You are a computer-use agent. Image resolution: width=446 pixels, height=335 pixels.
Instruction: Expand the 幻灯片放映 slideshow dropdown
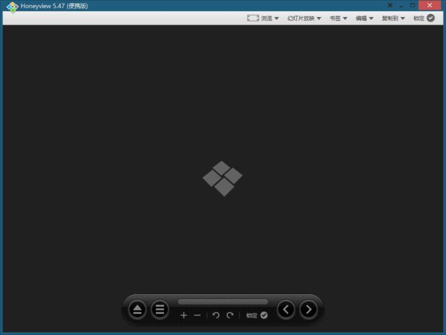[304, 18]
